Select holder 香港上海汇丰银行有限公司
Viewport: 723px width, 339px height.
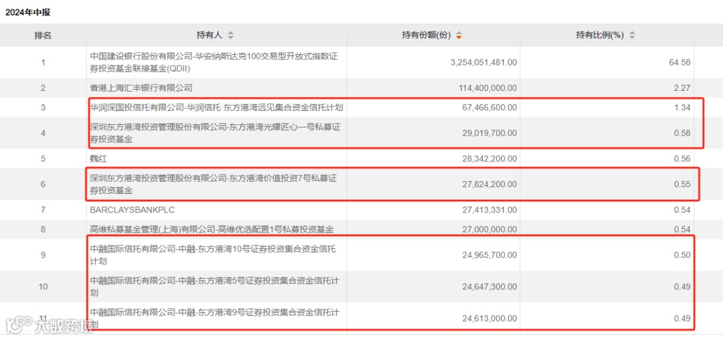141,88
